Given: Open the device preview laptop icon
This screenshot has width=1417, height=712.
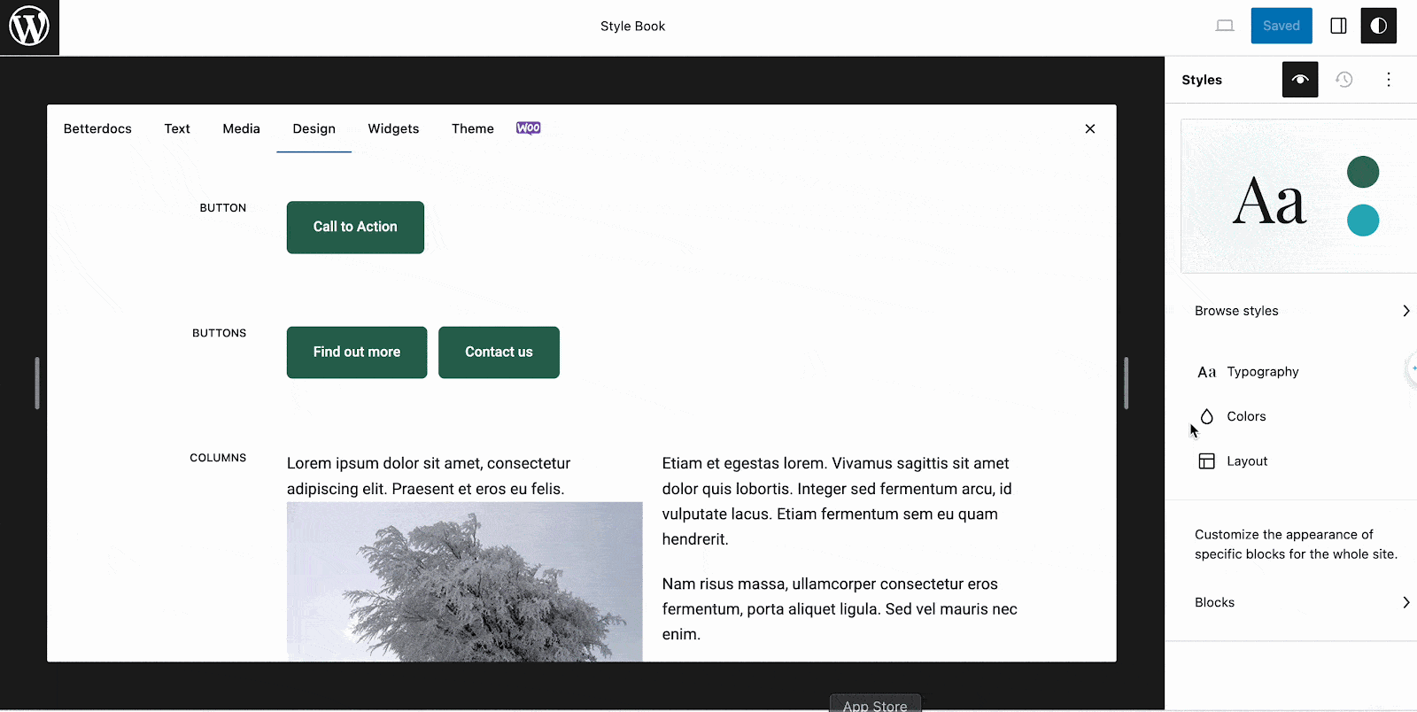Looking at the screenshot, I should tap(1225, 26).
